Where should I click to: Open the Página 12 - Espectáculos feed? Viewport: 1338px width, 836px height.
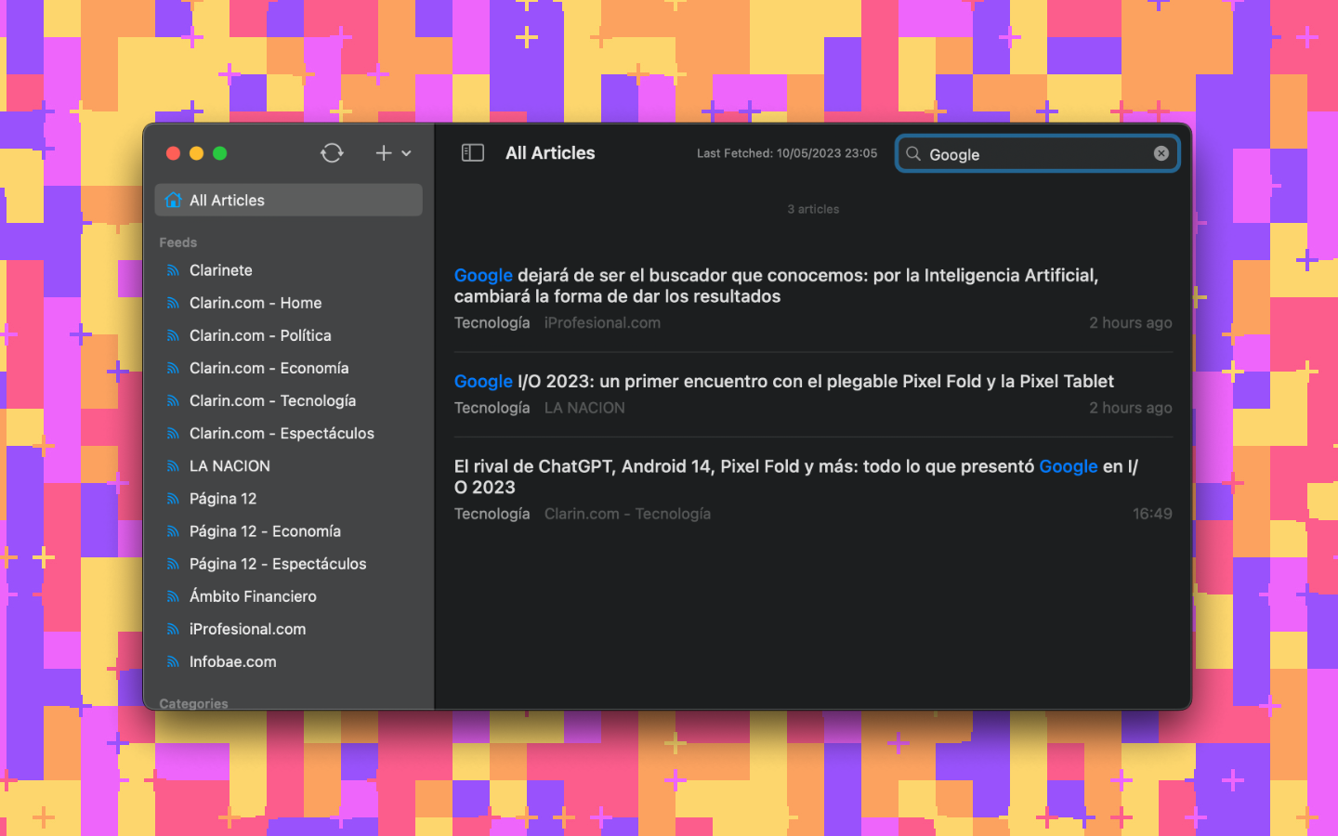point(288,564)
